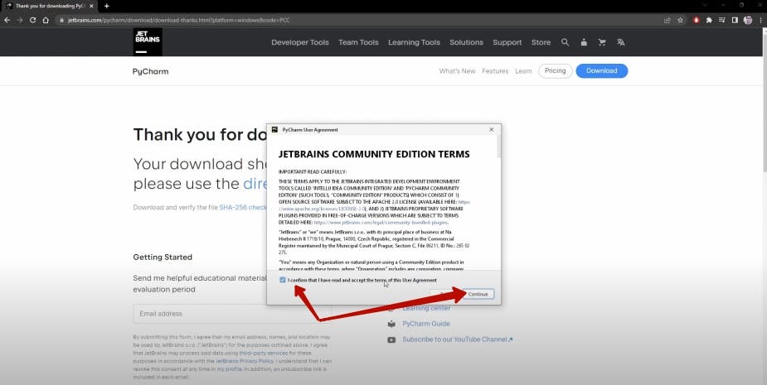
Task: Click the Getting Started heading
Action: [163, 257]
